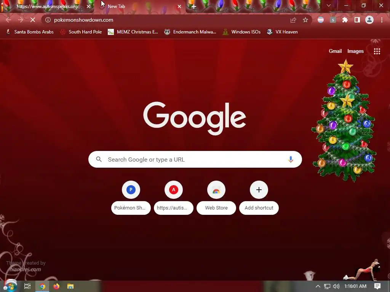The width and height of the screenshot is (390, 292).
Task: Click the Add shortcut plus icon
Action: 259,190
